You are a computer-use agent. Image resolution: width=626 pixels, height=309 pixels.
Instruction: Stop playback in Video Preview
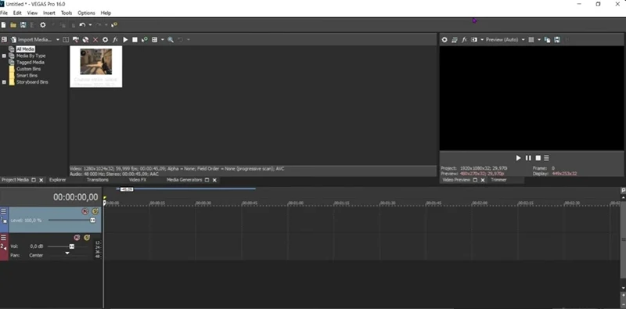click(538, 158)
